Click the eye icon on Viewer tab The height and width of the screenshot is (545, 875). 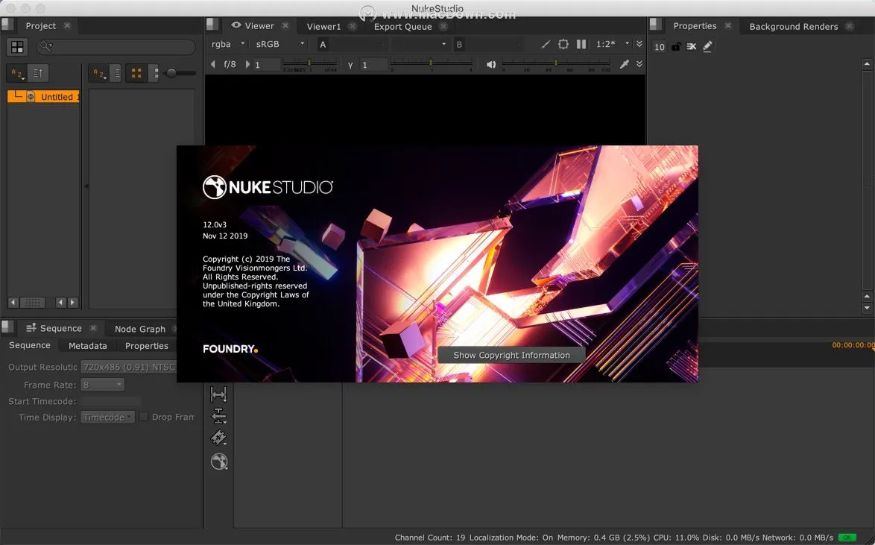(x=236, y=25)
